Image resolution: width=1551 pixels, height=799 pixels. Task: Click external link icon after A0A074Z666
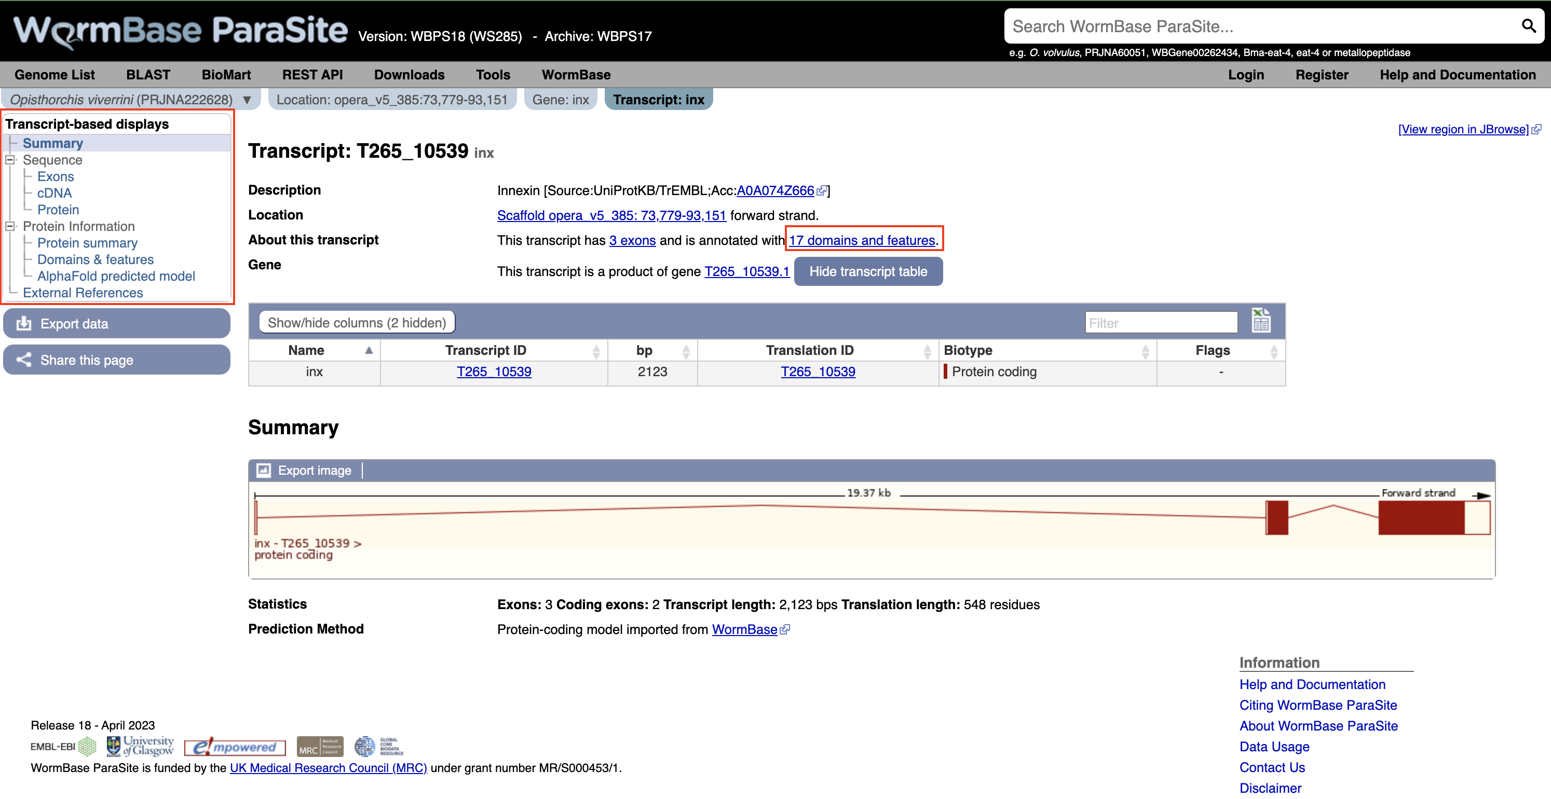pyautogui.click(x=821, y=191)
